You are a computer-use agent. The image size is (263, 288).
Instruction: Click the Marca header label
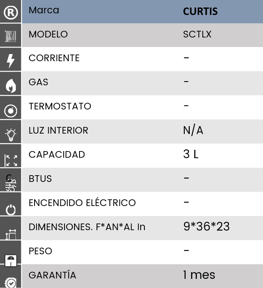pos(44,10)
